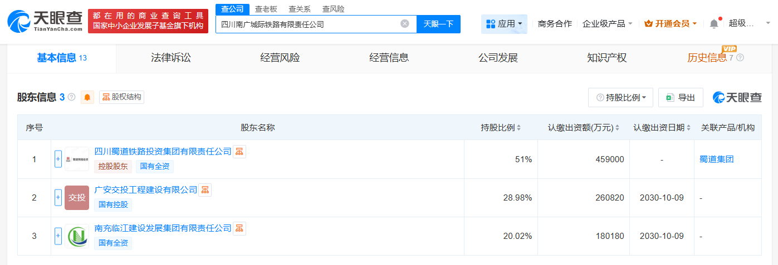Click the Excel icon on 导出 button
The height and width of the screenshot is (265, 778).
click(x=670, y=98)
